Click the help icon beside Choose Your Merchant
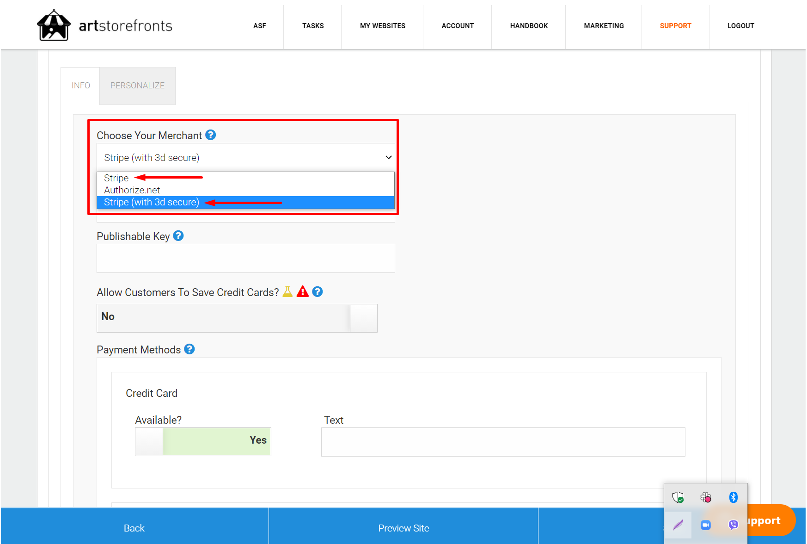This screenshot has height=544, width=807. 210,135
